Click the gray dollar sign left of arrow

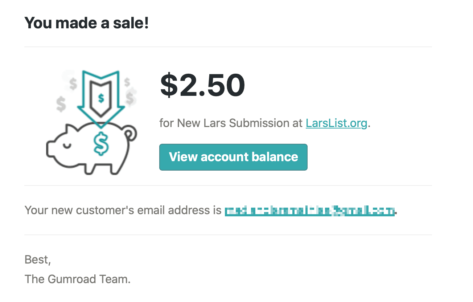61,105
